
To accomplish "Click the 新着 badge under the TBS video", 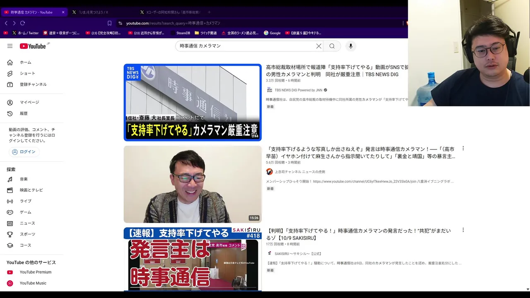I will point(270,107).
